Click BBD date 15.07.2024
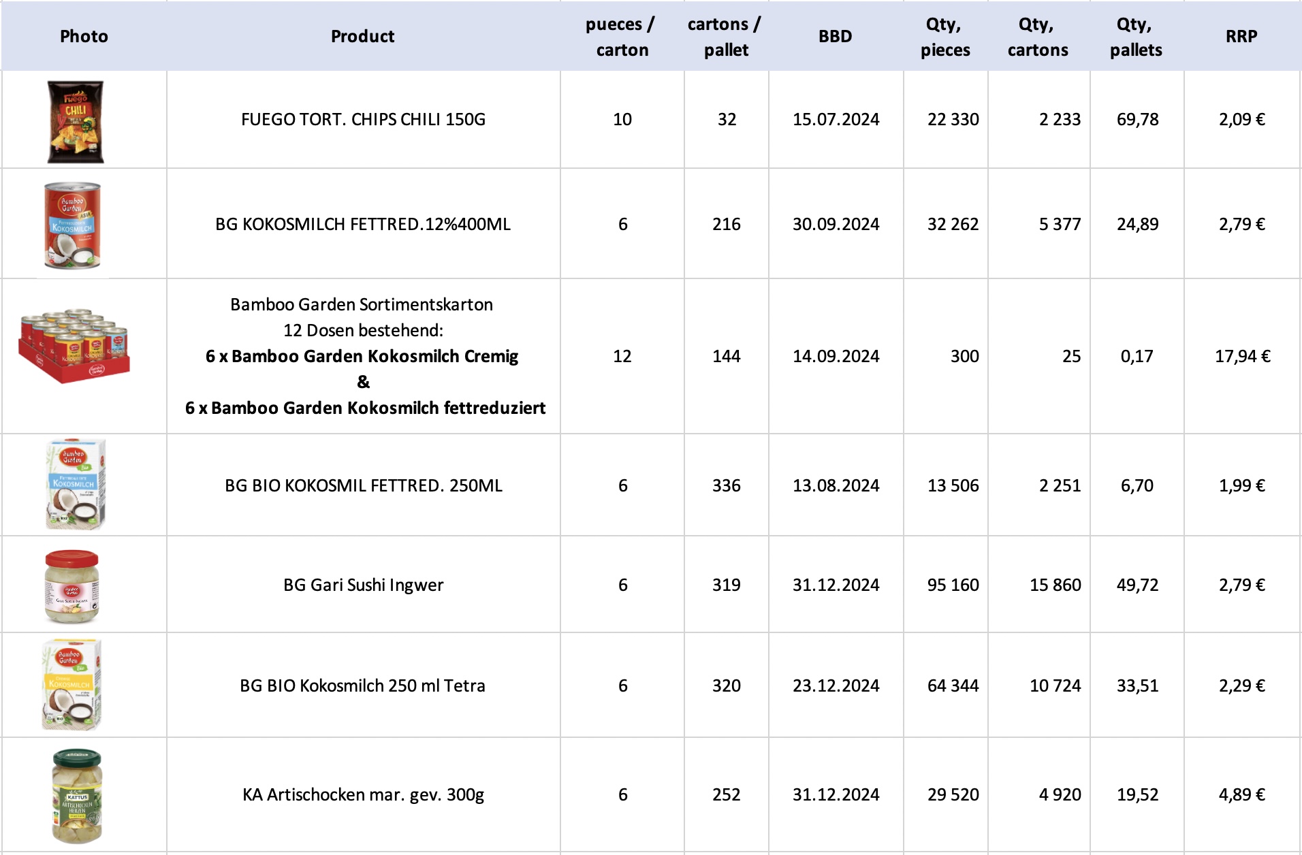1302x855 pixels. [x=836, y=119]
